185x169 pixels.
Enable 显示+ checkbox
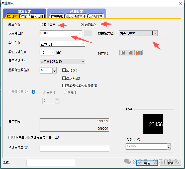[64, 78]
